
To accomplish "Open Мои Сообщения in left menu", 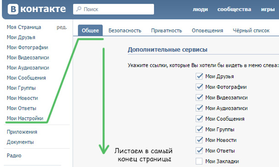I will tap(27, 78).
